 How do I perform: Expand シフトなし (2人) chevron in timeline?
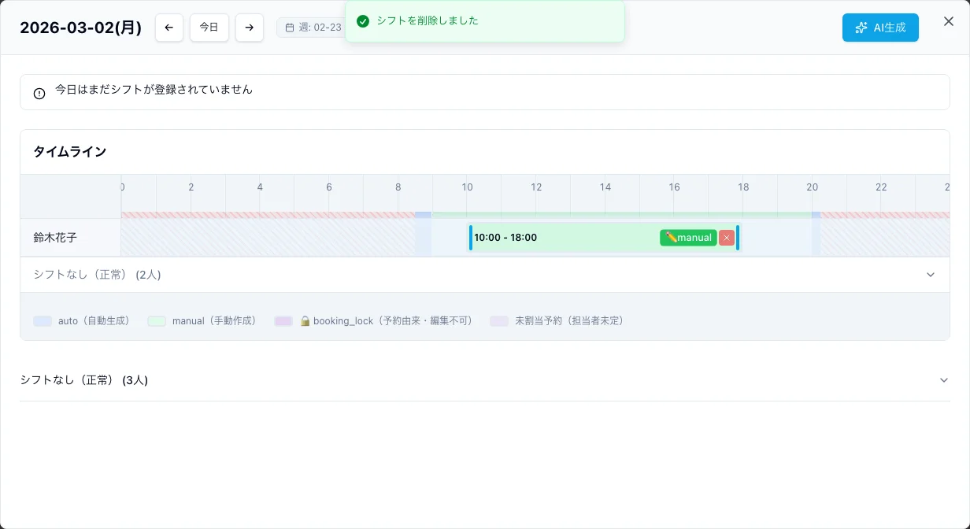tap(931, 275)
